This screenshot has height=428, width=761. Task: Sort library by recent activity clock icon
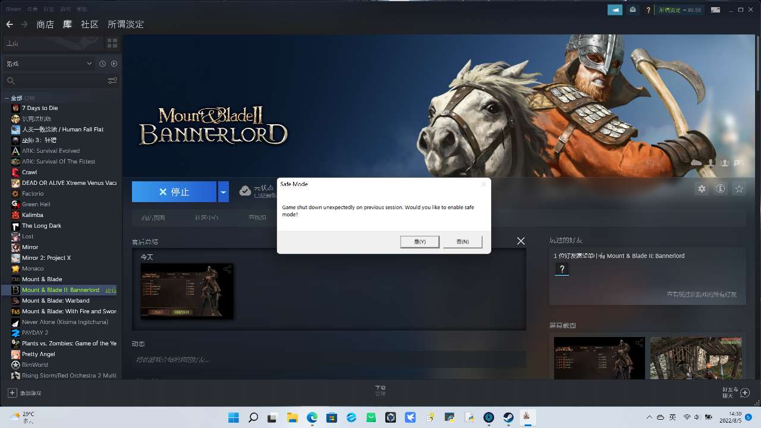[102, 64]
